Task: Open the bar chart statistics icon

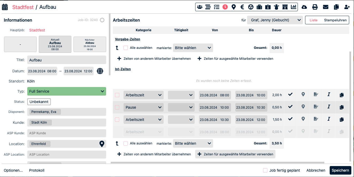Action: pyautogui.click(x=294, y=7)
